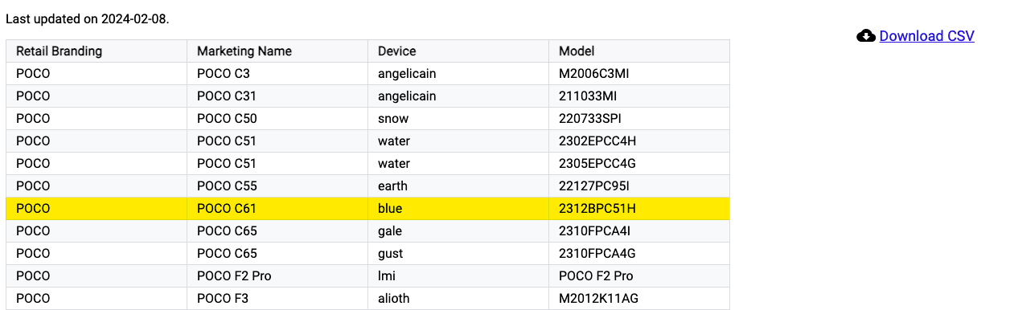
Task: Click the model cell 2312BPC51H
Action: click(x=639, y=209)
